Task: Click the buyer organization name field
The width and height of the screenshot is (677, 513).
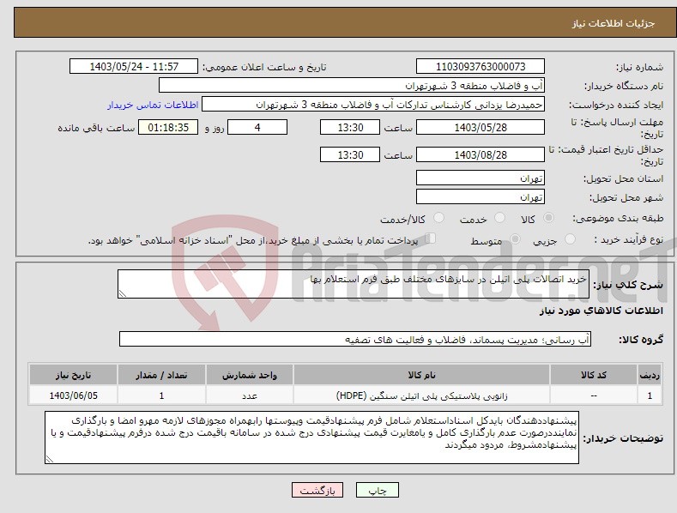Action: point(352,85)
